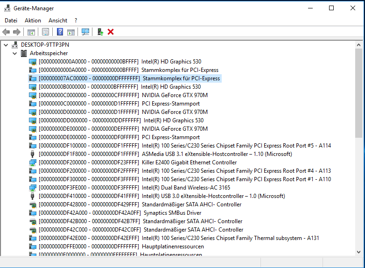
Task: Open the ? help menu
Action: pyautogui.click(x=76, y=21)
